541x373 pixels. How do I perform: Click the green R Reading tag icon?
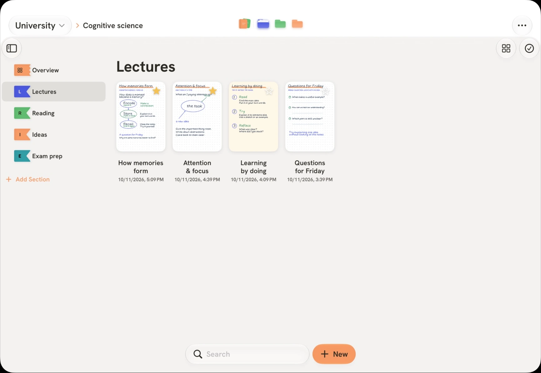click(22, 113)
